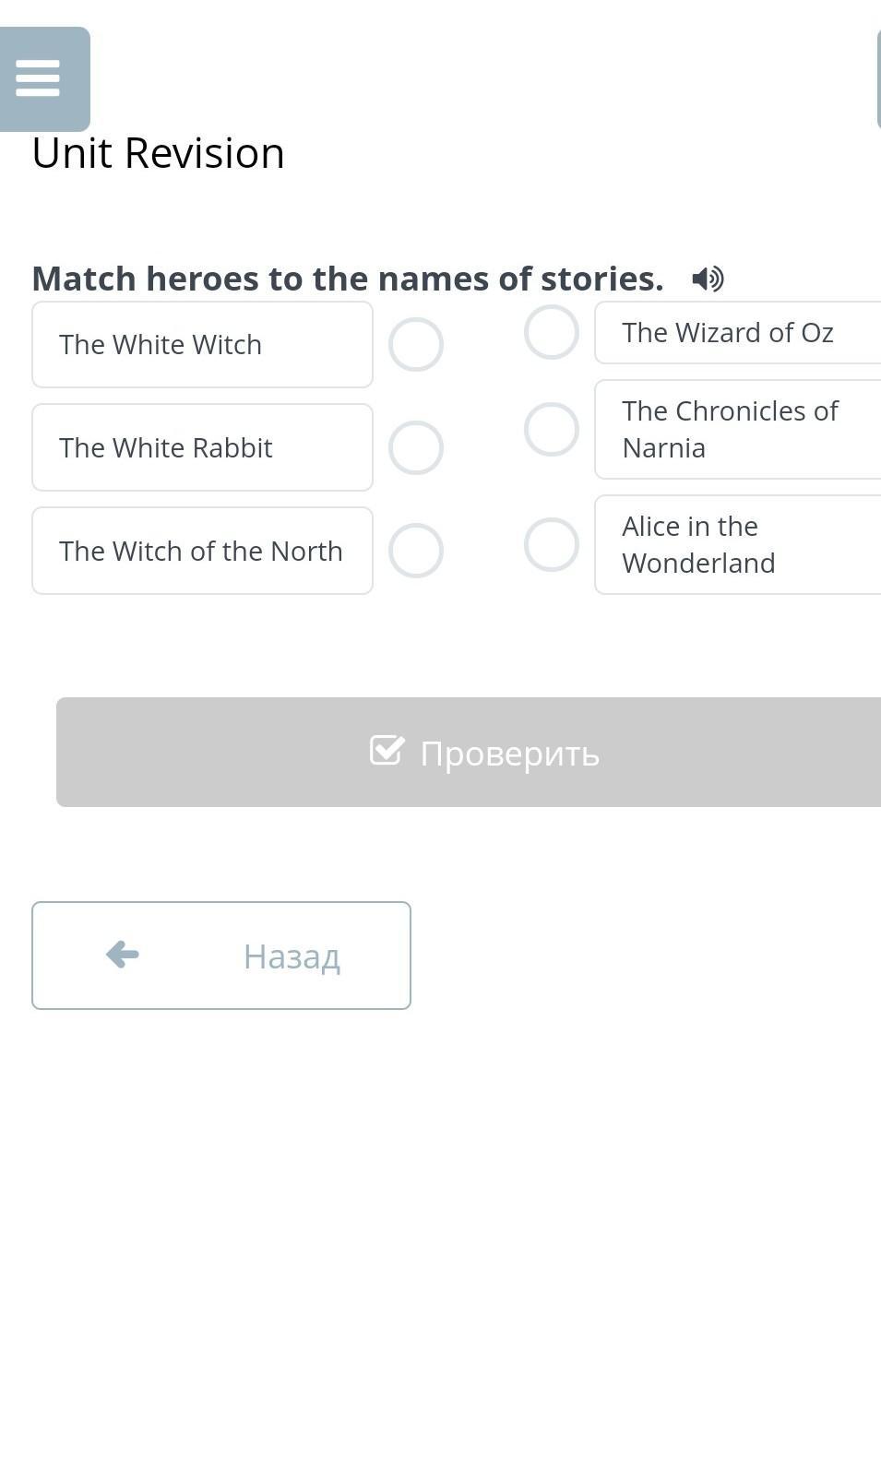Screen dimensions: 881x1461
Task: Click the back arrow icon
Action: pos(123,955)
